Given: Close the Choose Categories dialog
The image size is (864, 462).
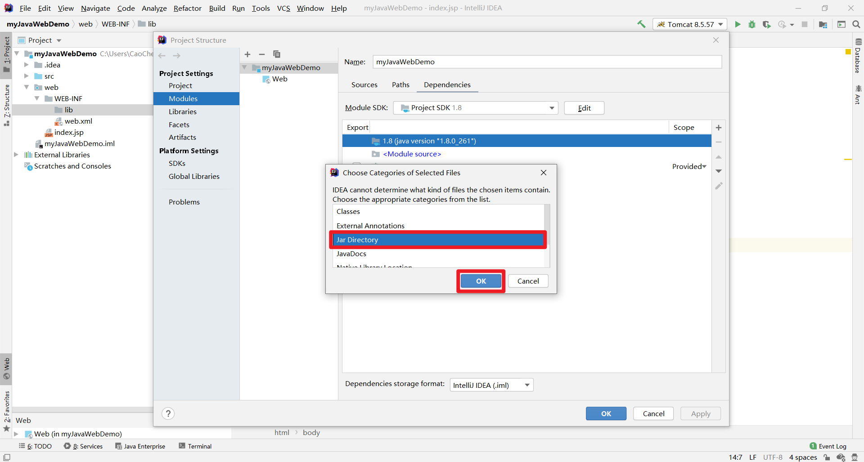Looking at the screenshot, I should pos(544,173).
